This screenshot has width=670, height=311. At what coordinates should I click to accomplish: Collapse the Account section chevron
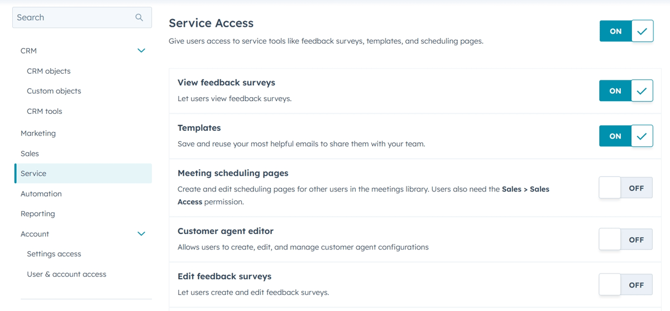click(141, 234)
